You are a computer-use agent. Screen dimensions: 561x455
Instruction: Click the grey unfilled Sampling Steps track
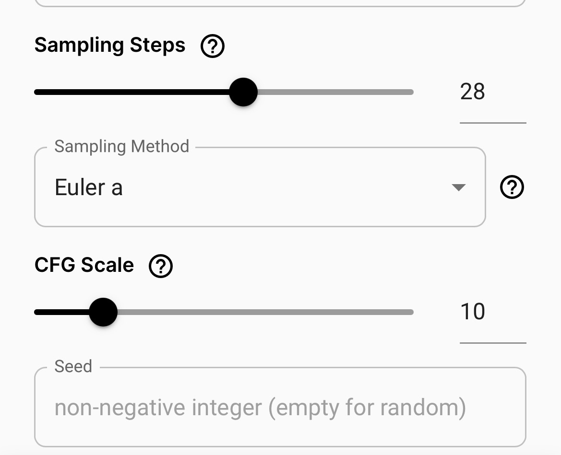point(335,92)
